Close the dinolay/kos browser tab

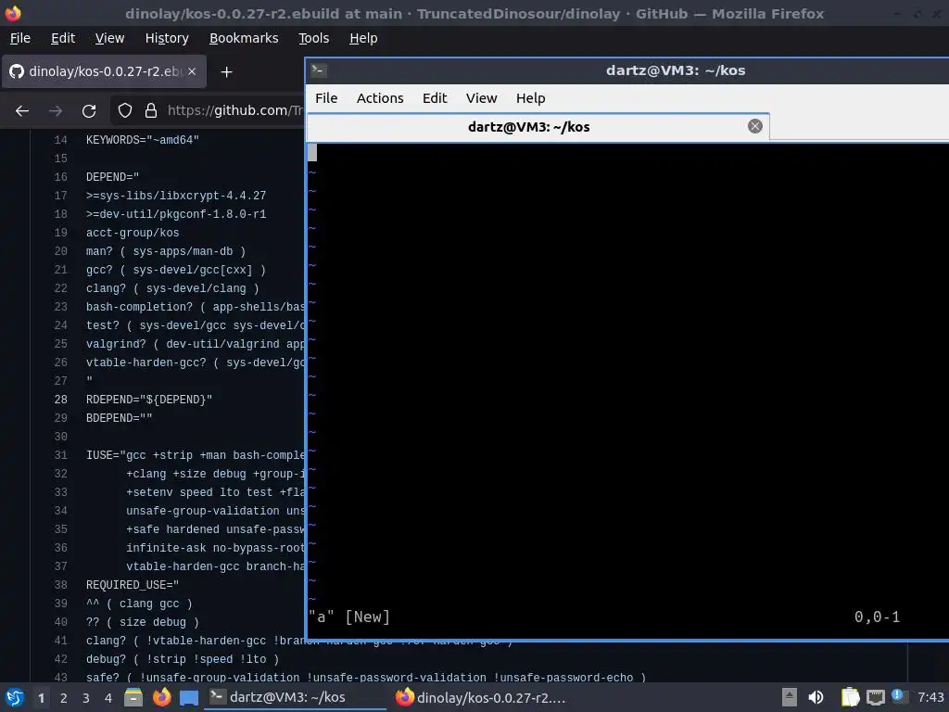[x=192, y=71]
